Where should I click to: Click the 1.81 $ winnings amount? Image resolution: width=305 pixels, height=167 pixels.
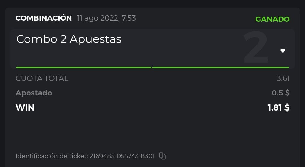coord(278,107)
